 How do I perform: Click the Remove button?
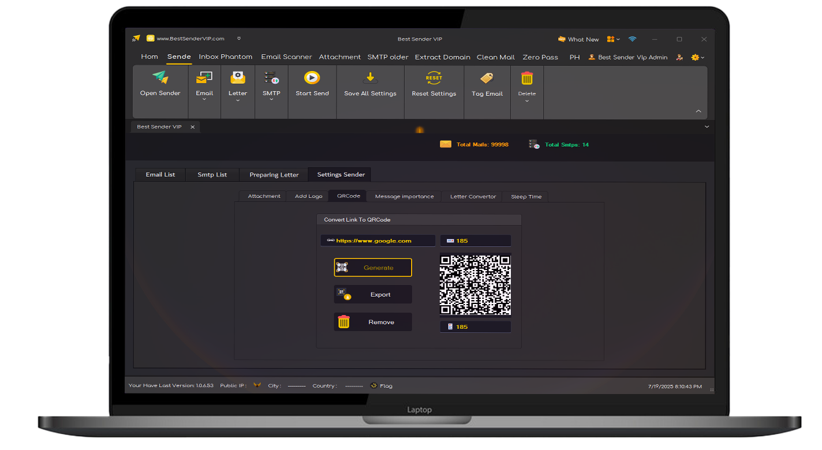[x=373, y=322]
